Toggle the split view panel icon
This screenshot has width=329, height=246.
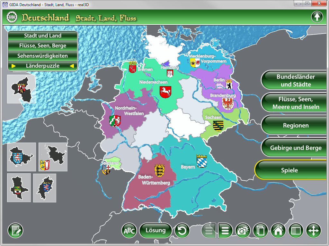[296, 231]
